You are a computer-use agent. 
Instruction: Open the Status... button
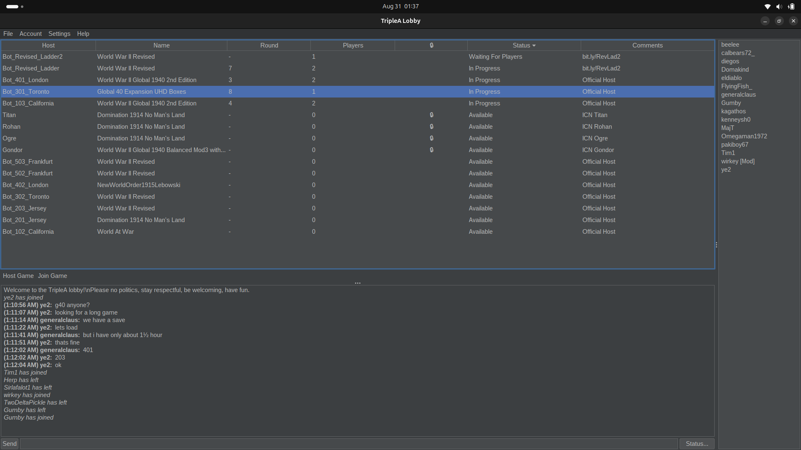(697, 444)
